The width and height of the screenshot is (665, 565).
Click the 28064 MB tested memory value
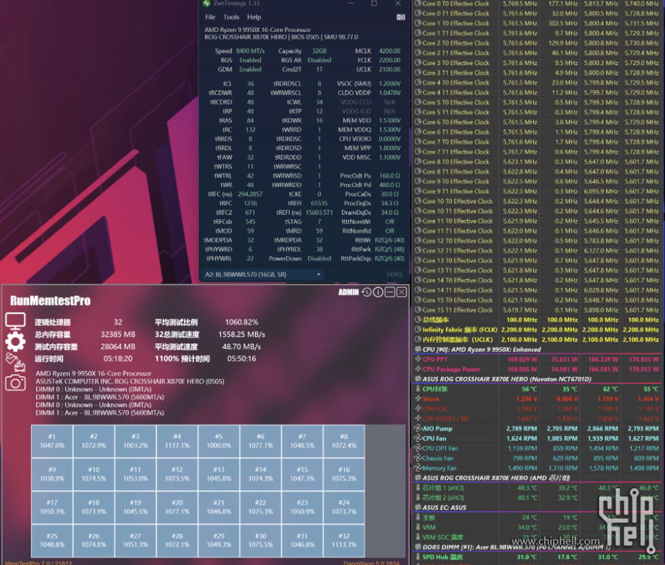(118, 347)
